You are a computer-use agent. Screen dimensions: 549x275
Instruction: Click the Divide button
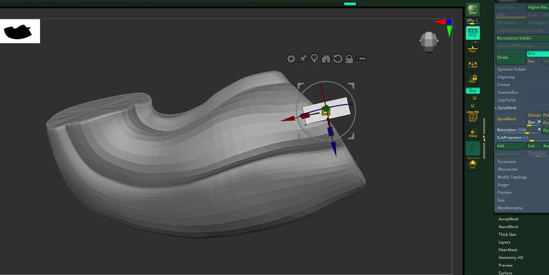coord(511,57)
